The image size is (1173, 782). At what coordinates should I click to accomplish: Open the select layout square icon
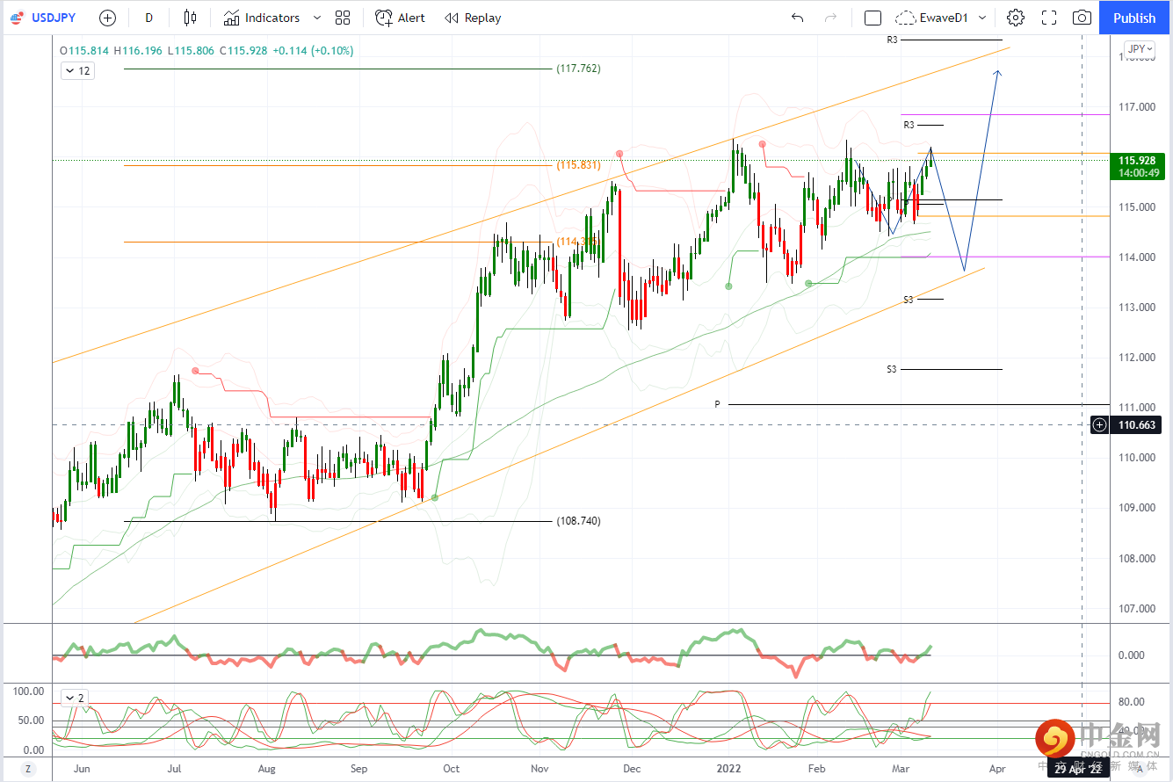873,18
